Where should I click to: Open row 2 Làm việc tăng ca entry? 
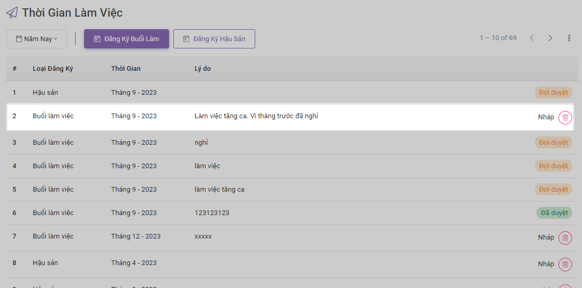[x=256, y=116]
